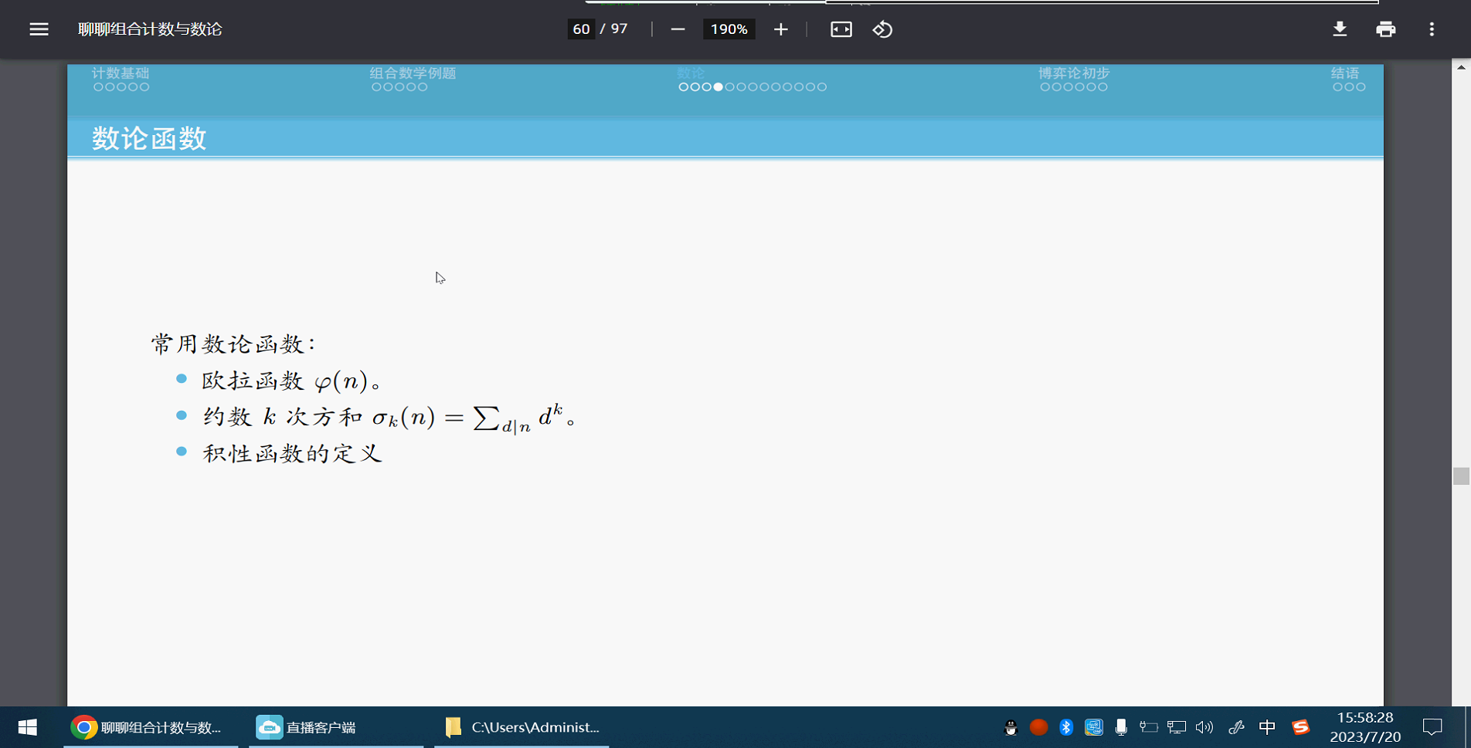
Task: Toggle the 中 input language indicator
Action: pos(1267,727)
